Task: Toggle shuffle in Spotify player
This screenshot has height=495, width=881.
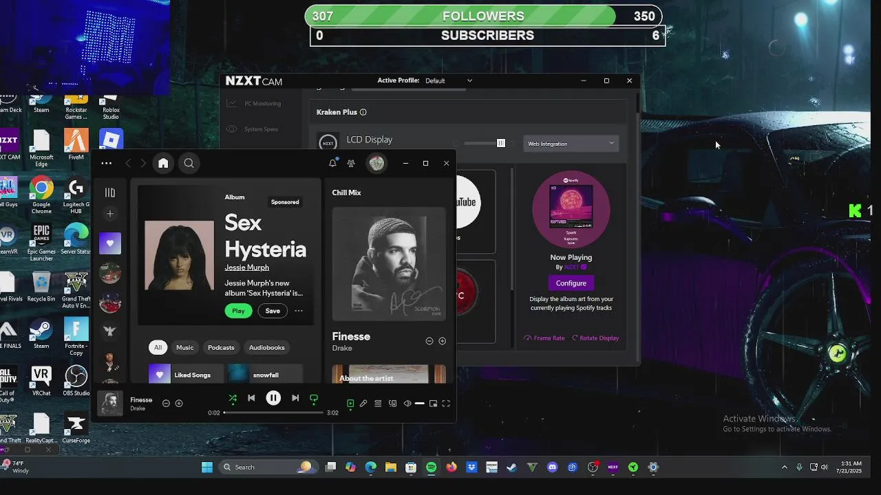Action: [233, 398]
